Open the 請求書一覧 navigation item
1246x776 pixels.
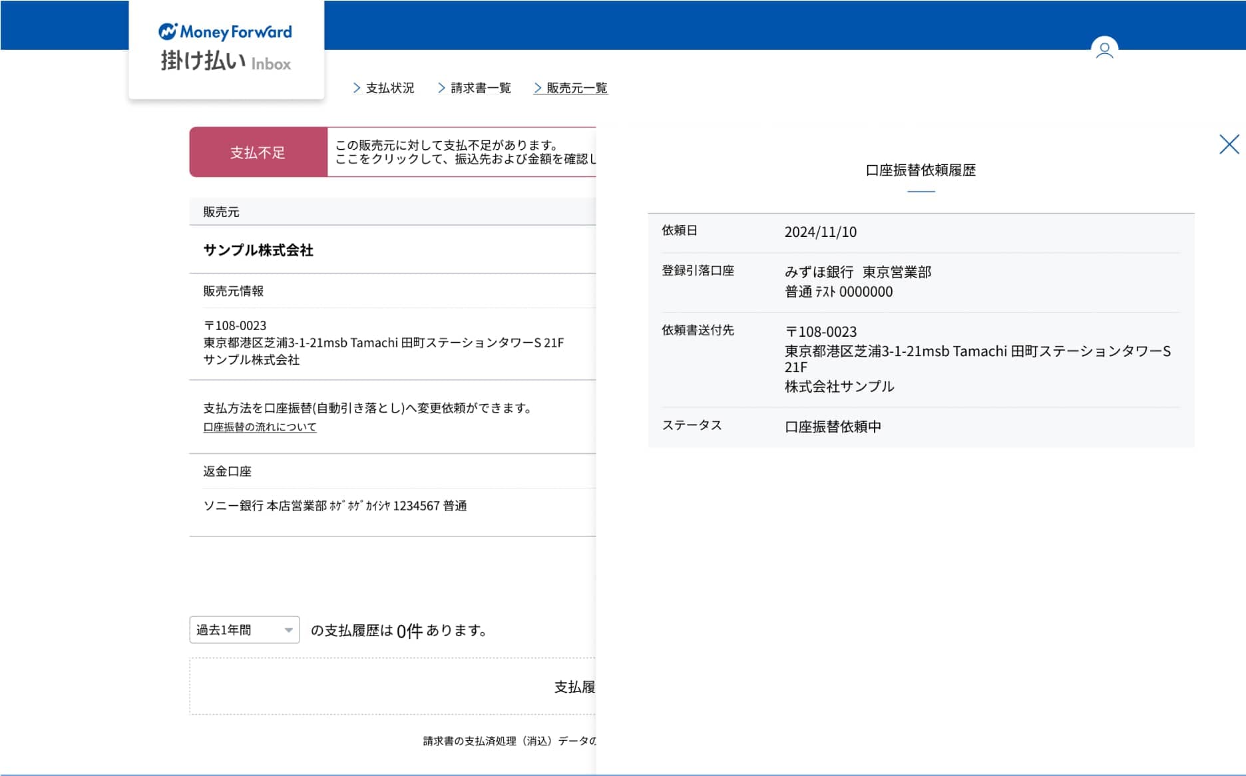click(x=481, y=88)
